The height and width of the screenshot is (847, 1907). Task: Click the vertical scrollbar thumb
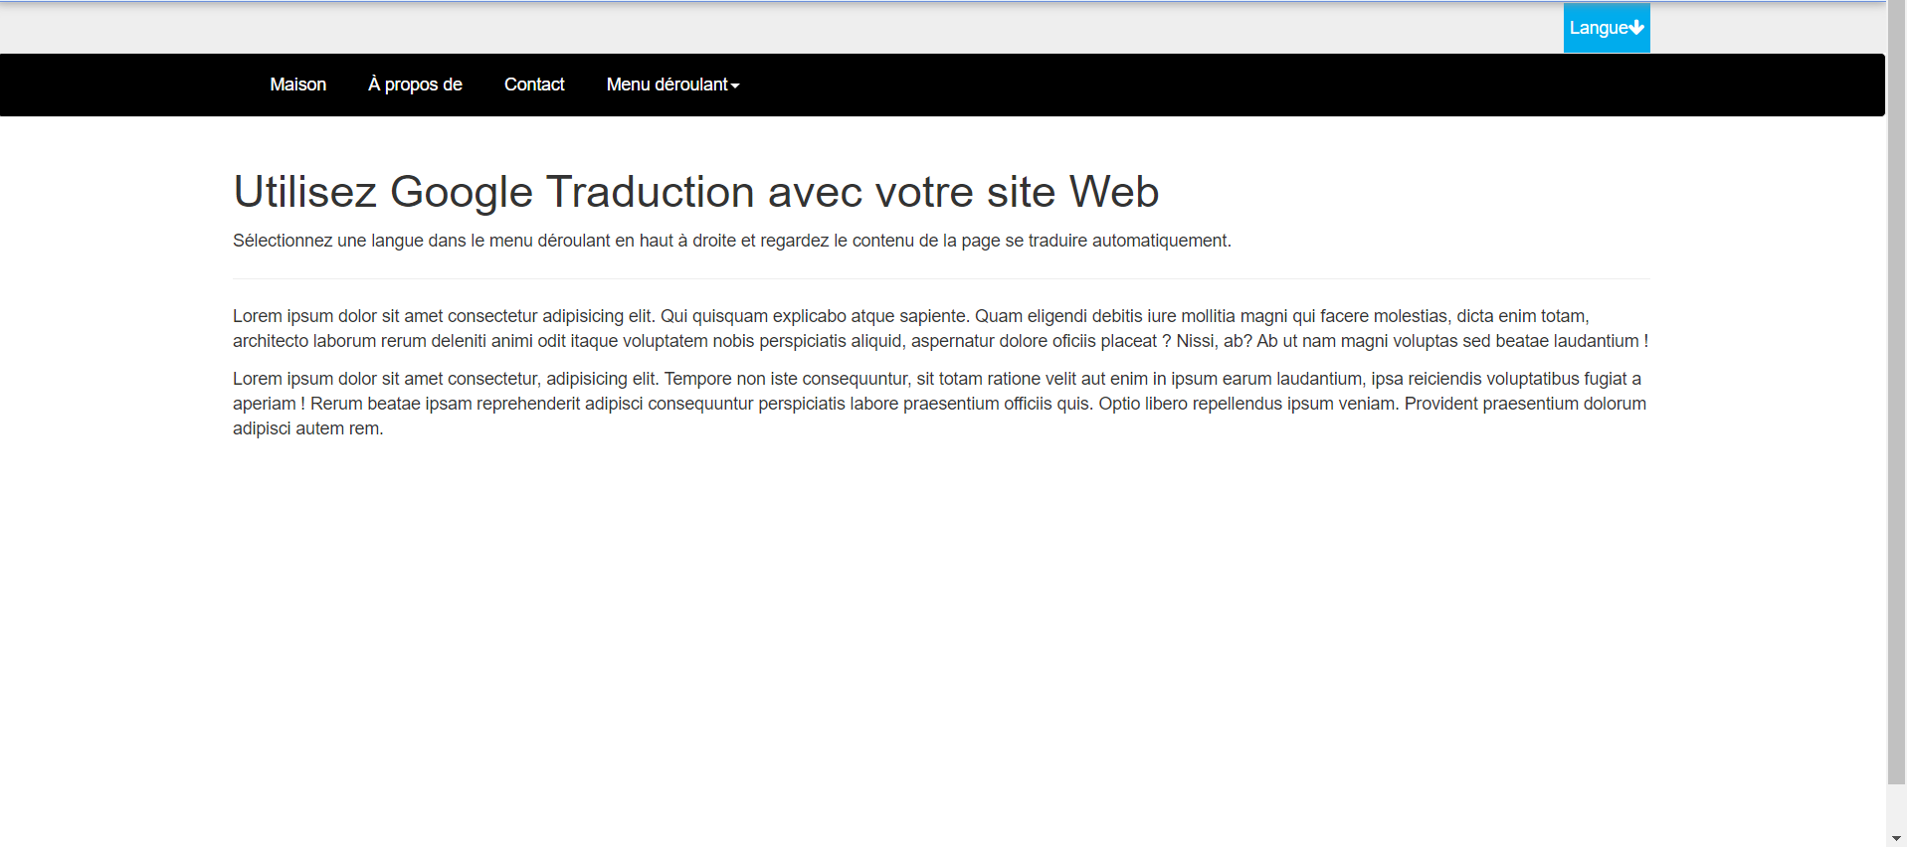1896,393
